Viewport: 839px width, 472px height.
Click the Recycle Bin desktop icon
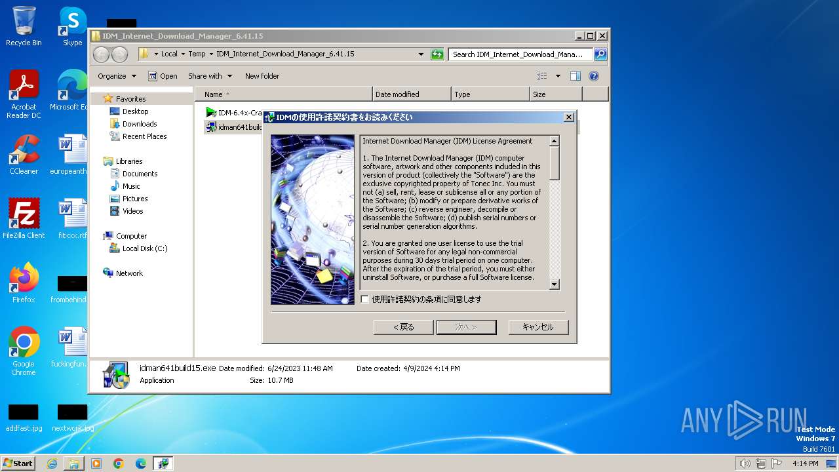(x=24, y=26)
